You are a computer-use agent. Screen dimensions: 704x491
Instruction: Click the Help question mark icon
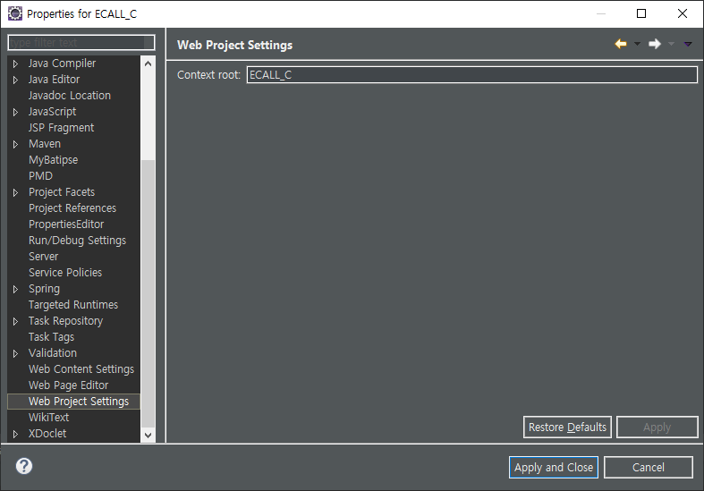tap(24, 466)
